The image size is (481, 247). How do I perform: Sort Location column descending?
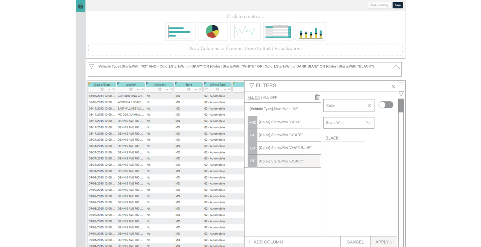[142, 89]
